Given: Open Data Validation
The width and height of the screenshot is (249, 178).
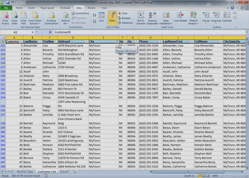Looking at the screenshot, I should (x=166, y=18).
